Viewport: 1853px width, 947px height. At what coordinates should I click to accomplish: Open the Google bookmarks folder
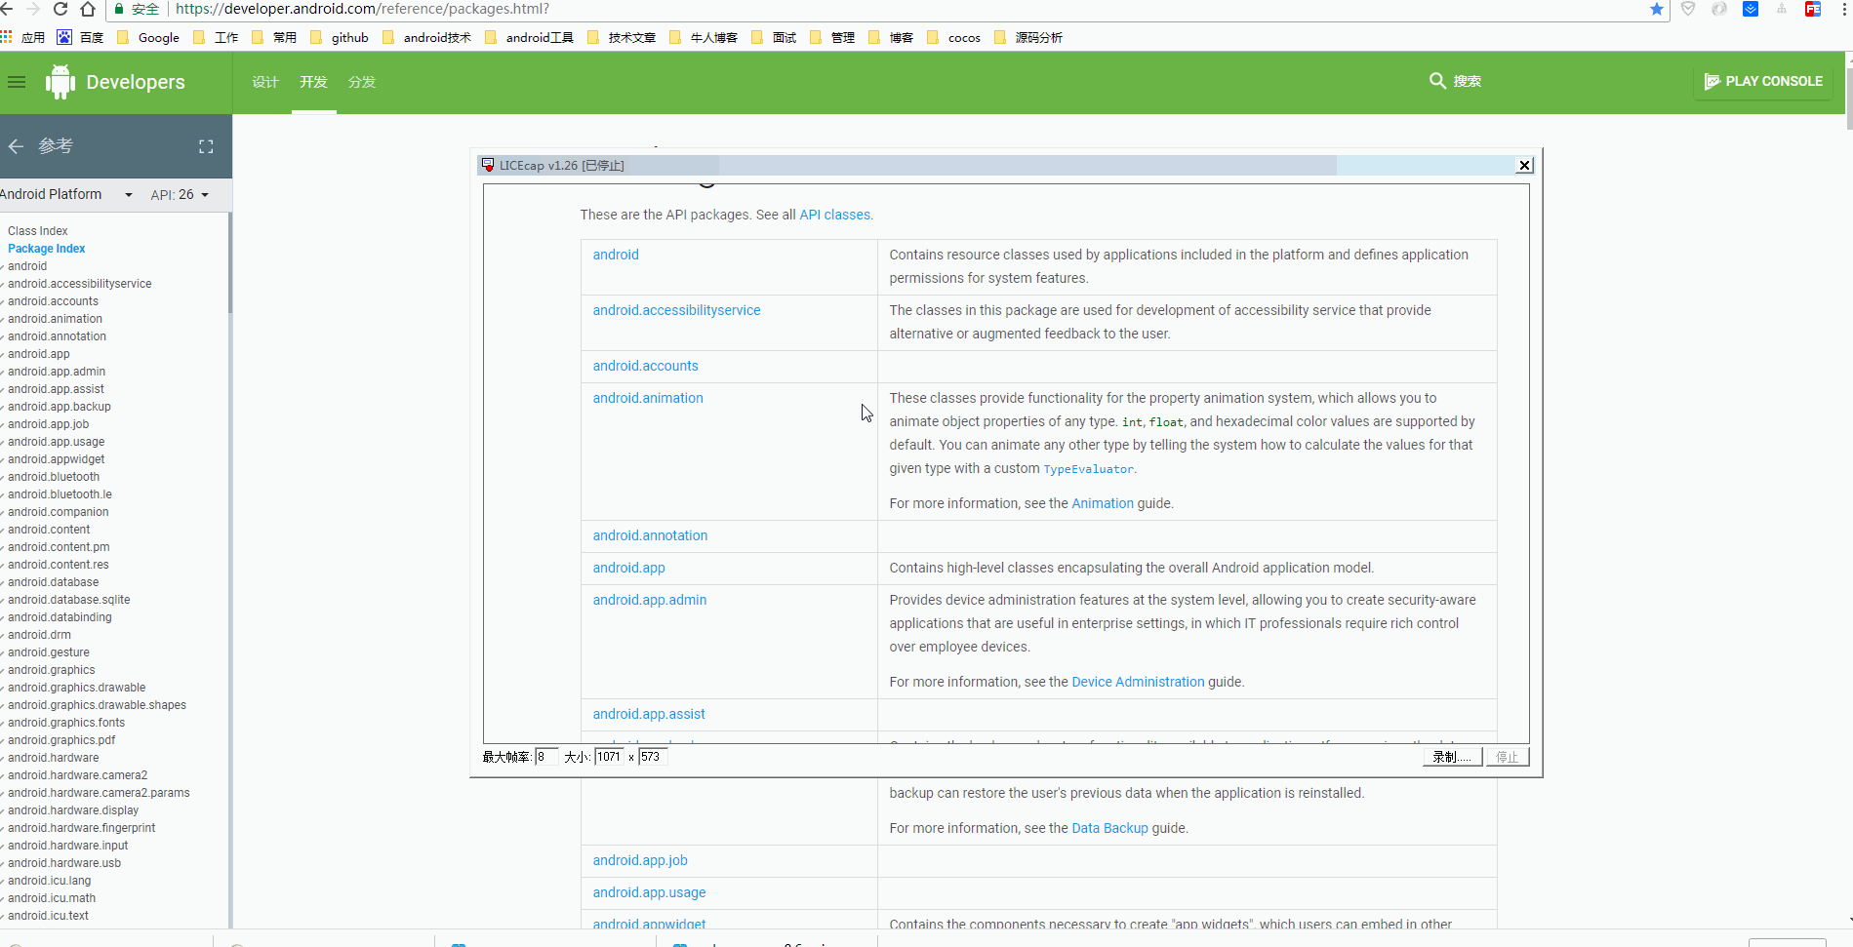[x=148, y=37]
